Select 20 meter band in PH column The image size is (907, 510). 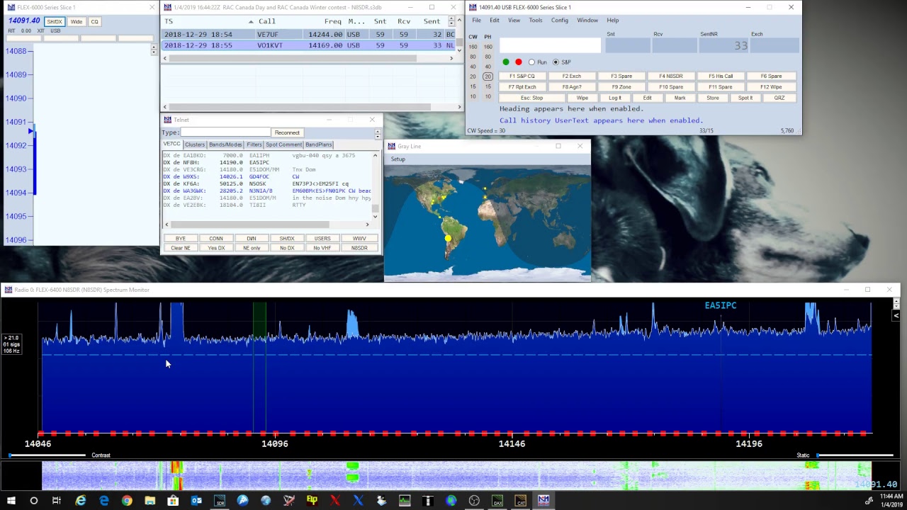click(488, 76)
